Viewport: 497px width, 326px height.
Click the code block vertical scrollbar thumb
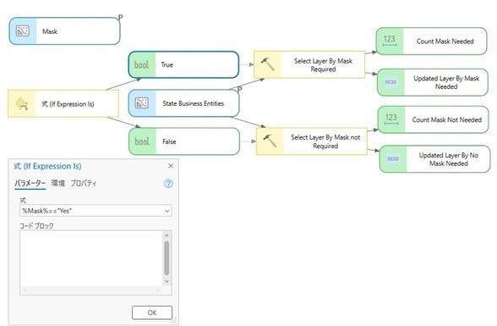click(167, 258)
